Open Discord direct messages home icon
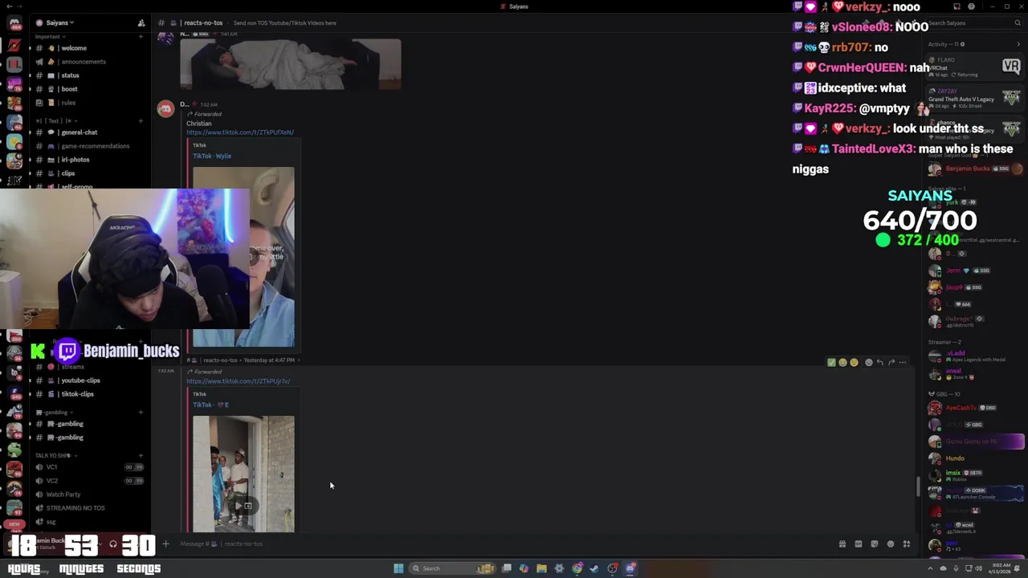This screenshot has width=1028, height=578. 14,23
